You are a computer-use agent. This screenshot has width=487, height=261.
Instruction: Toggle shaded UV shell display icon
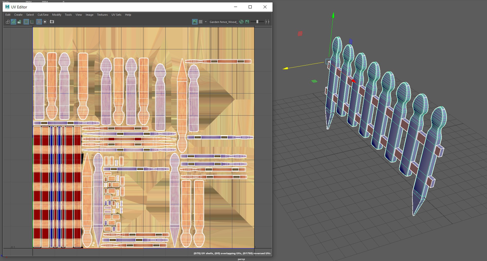tap(13, 22)
